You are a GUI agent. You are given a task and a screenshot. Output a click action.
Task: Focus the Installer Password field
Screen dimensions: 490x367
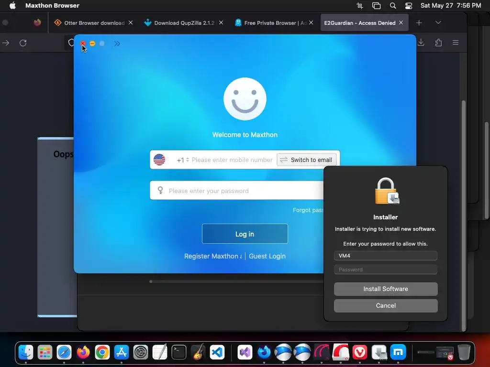[385, 270]
